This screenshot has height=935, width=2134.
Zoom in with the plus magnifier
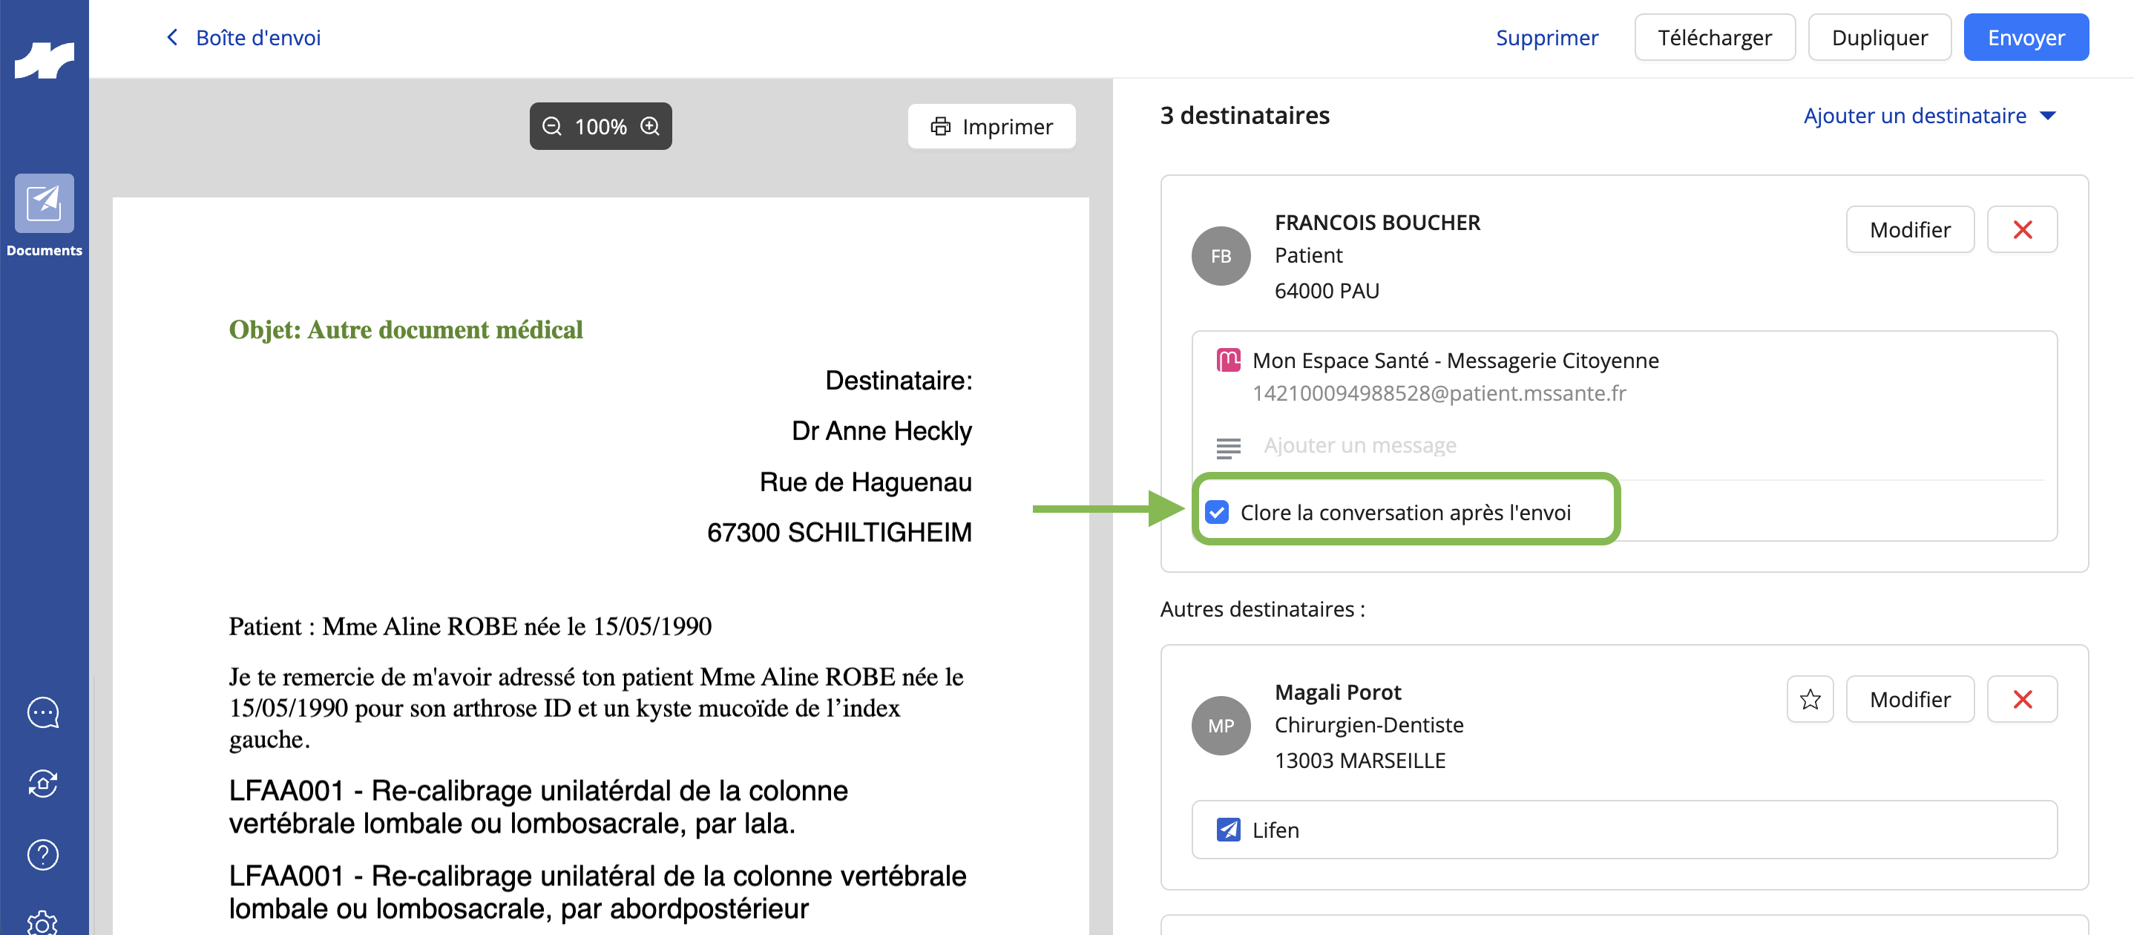click(x=650, y=126)
